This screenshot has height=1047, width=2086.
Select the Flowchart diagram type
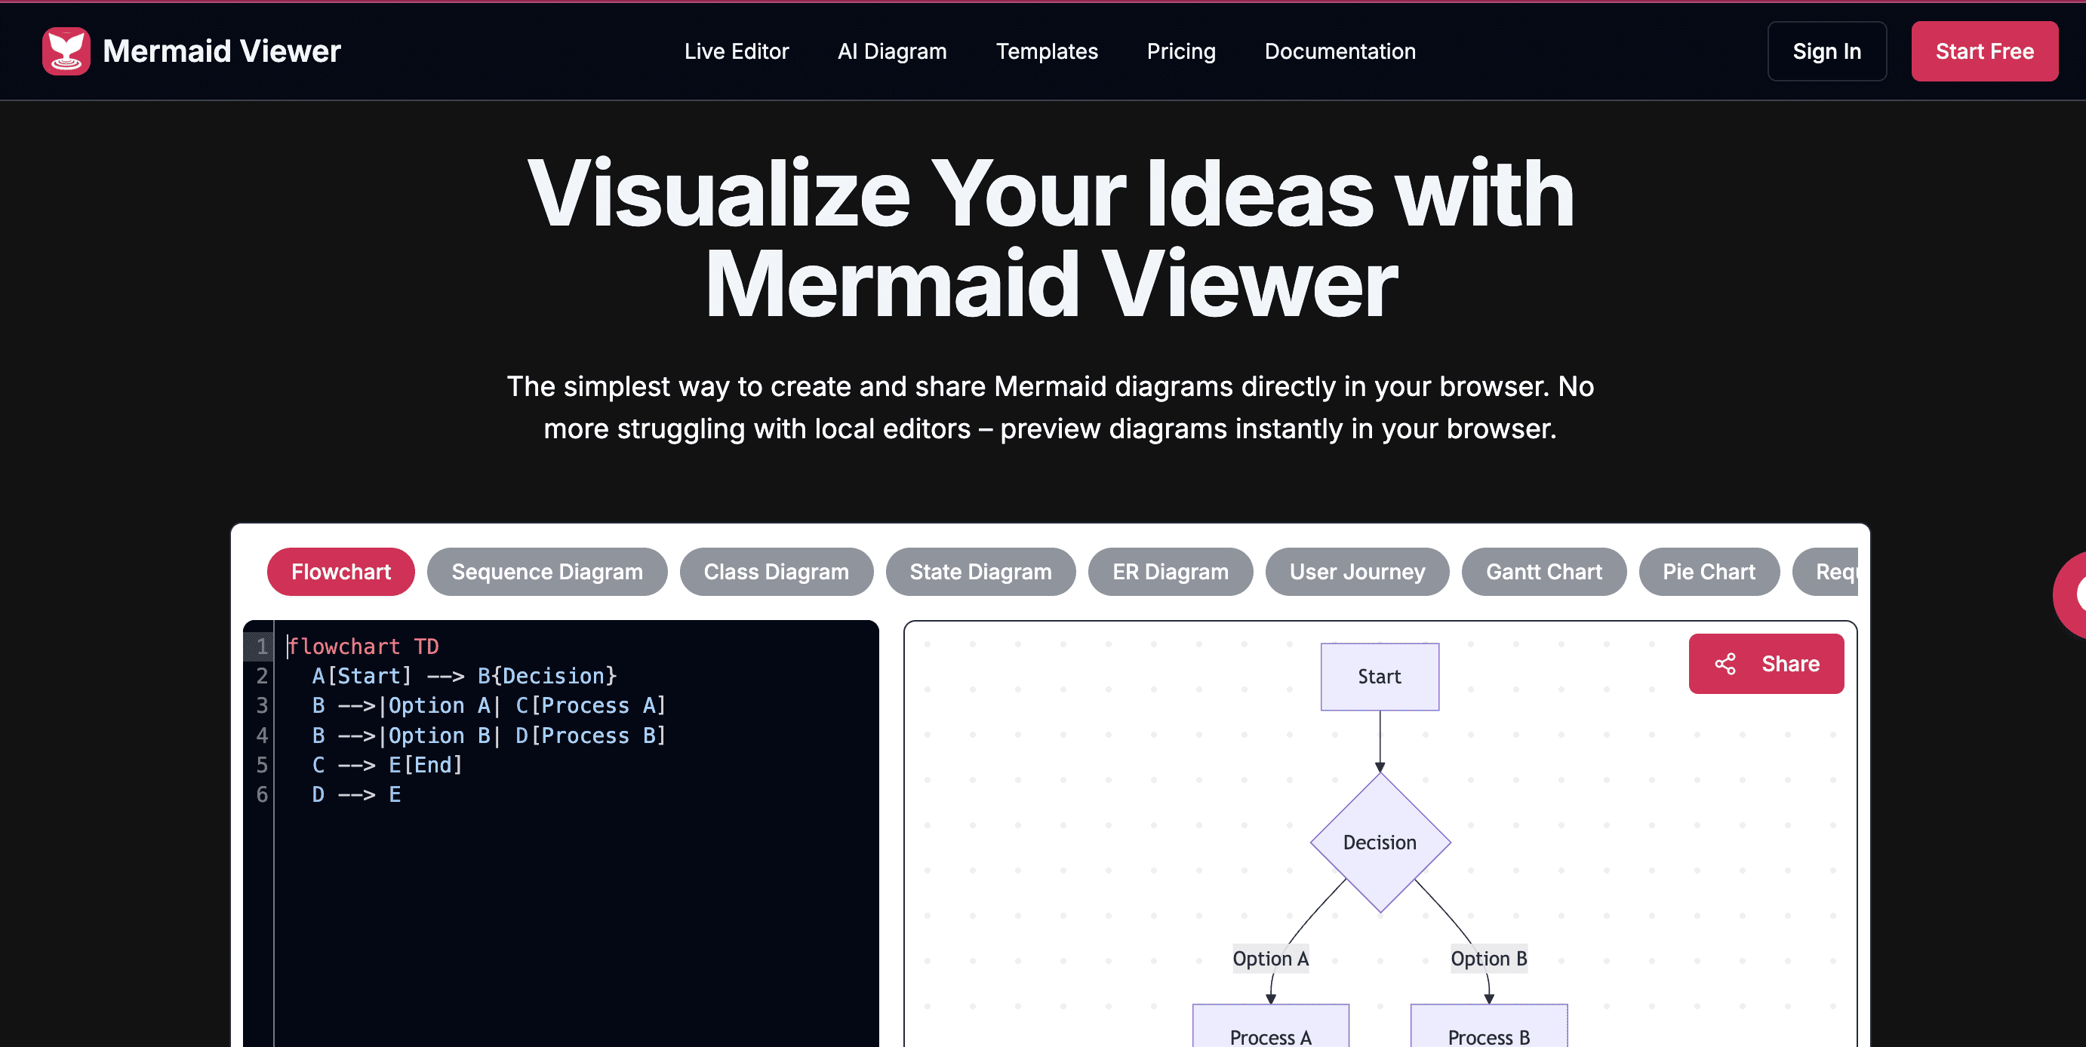[x=340, y=571]
